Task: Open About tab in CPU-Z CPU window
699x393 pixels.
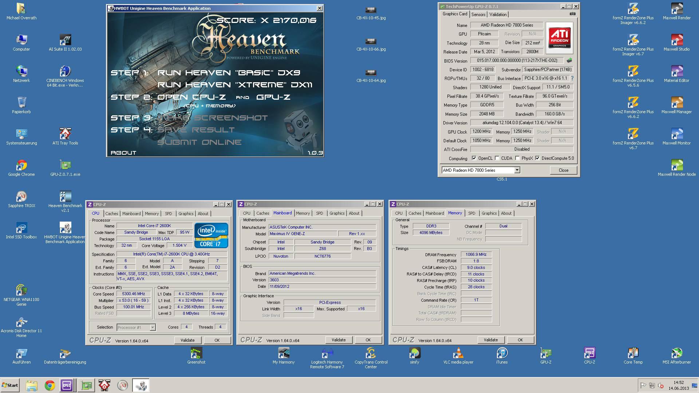Action: point(203,214)
